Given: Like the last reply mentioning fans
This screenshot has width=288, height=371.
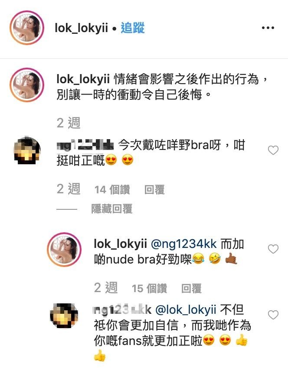Looking at the screenshot, I should [x=273, y=315].
